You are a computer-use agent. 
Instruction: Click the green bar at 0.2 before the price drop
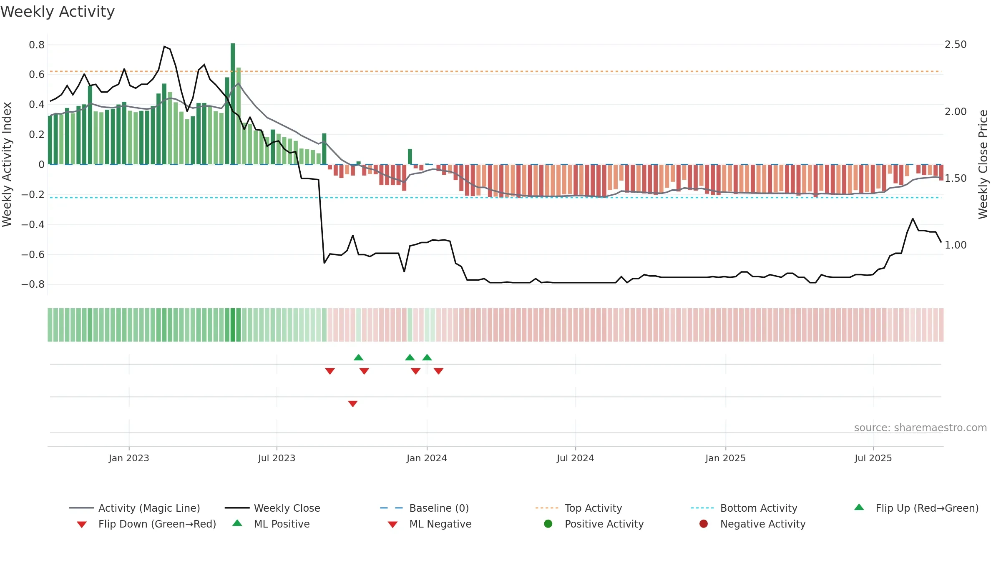click(324, 149)
